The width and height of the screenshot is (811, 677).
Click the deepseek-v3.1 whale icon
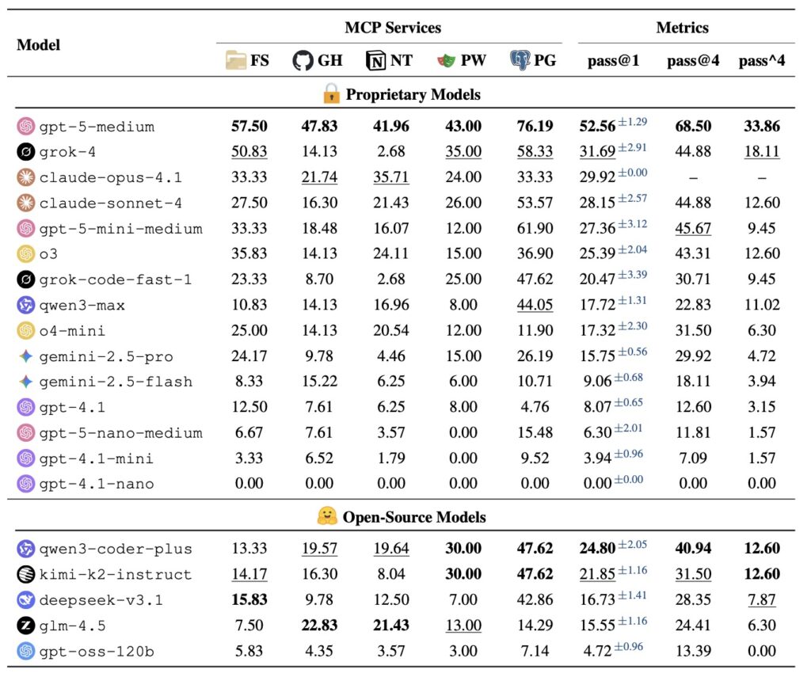[x=26, y=599]
